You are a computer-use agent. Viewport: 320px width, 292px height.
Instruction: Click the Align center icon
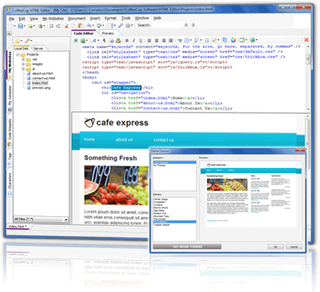click(157, 40)
